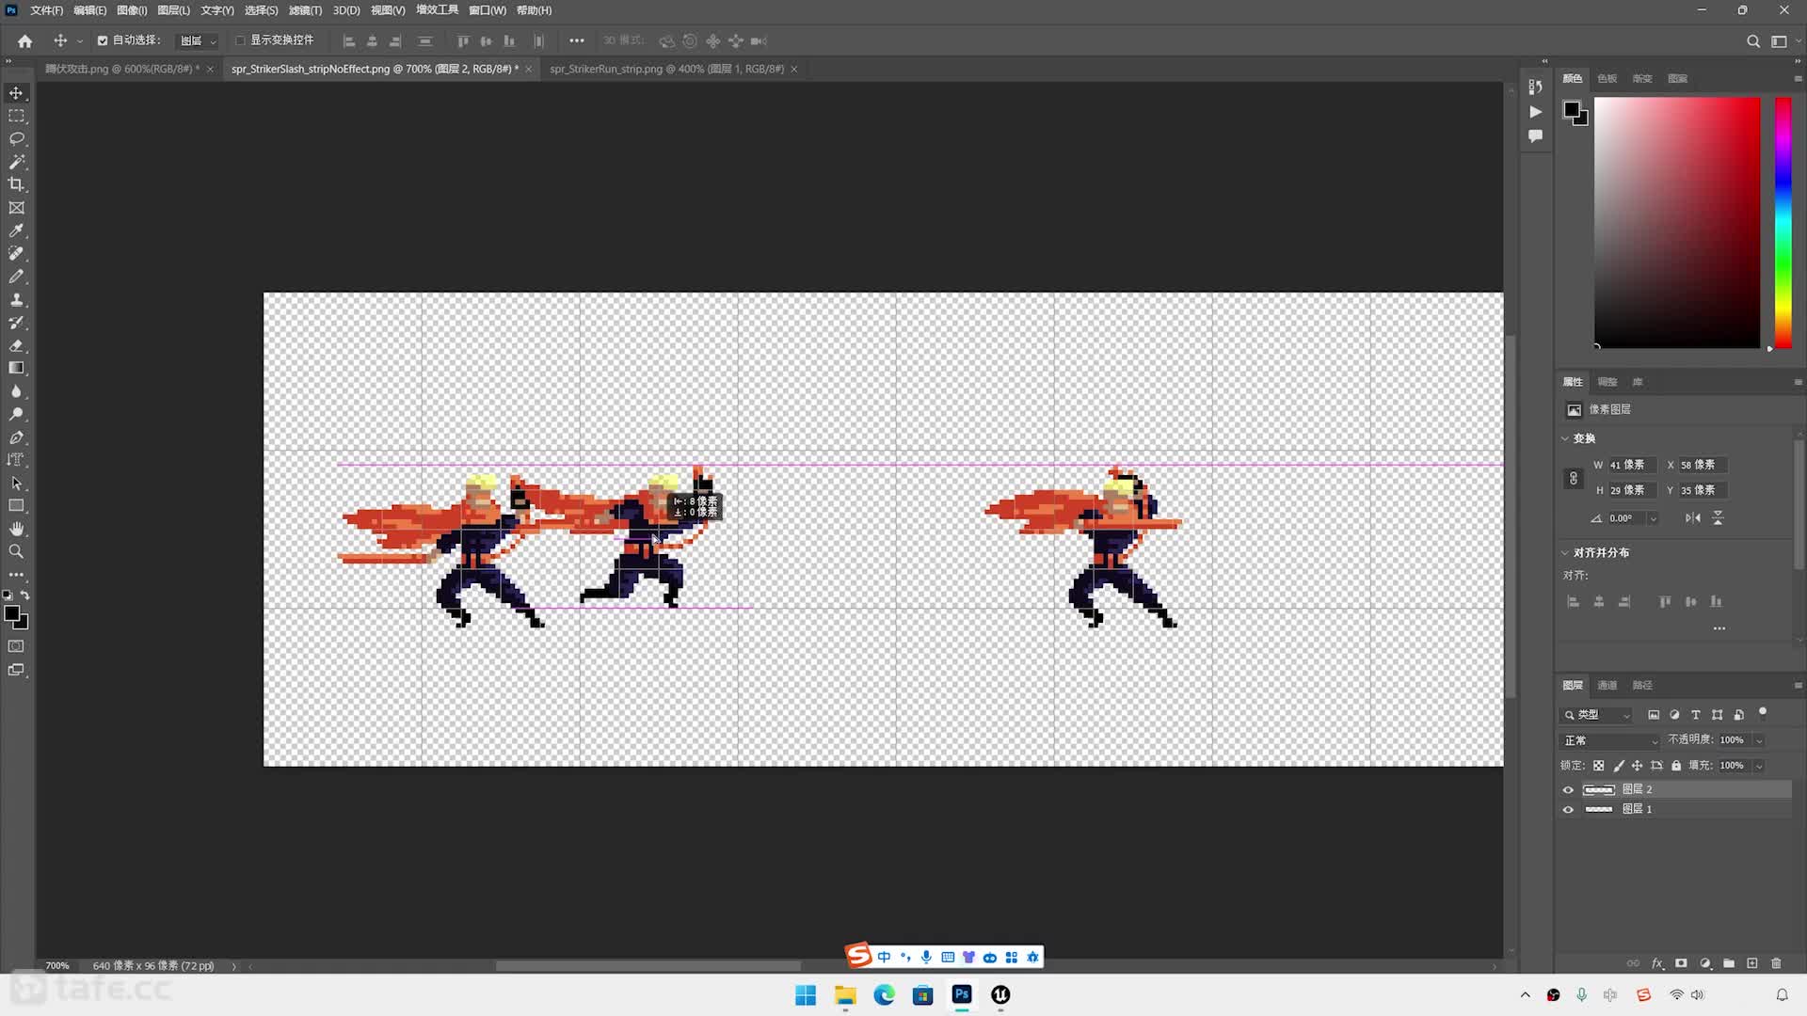Select the Magic Wand tool
Image resolution: width=1807 pixels, height=1016 pixels.
tap(16, 162)
